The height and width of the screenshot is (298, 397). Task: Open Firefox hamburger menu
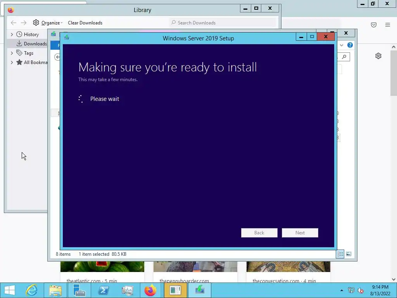coord(388,24)
